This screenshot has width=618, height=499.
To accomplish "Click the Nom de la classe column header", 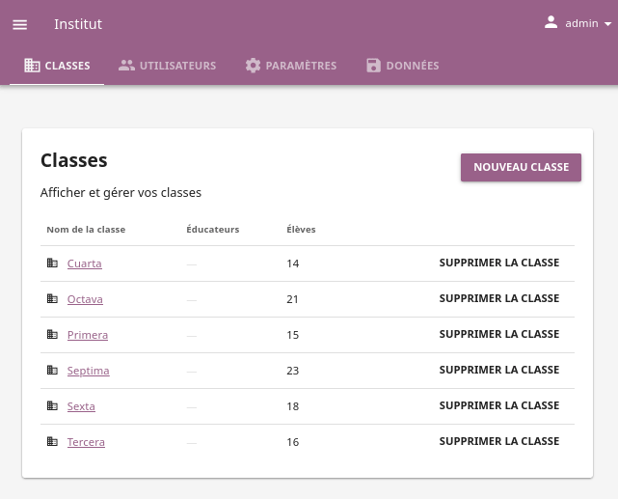I will click(86, 230).
